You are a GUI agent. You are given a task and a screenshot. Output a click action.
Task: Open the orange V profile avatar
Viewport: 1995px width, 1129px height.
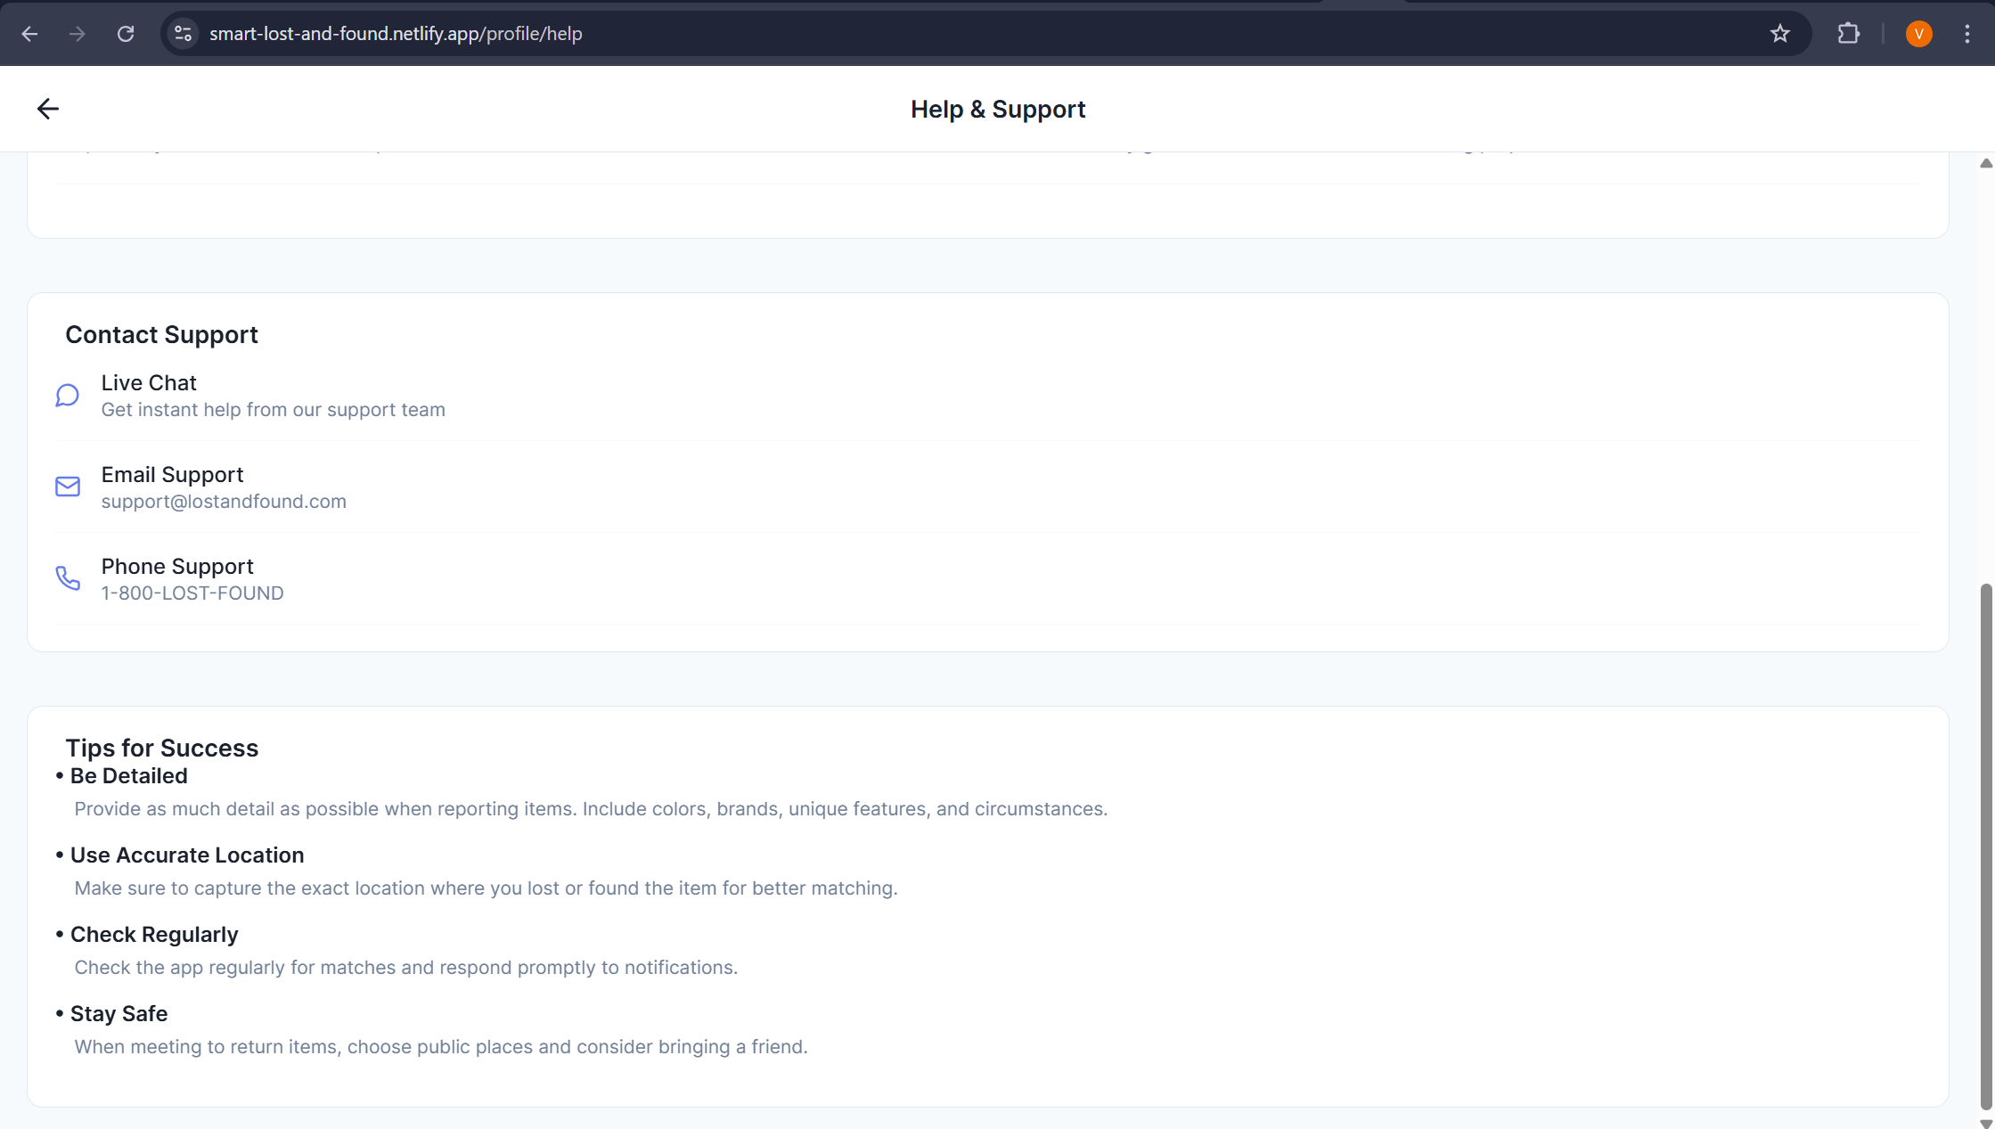point(1918,34)
